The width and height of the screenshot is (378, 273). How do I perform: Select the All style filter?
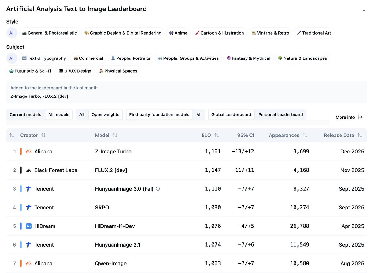click(x=12, y=33)
